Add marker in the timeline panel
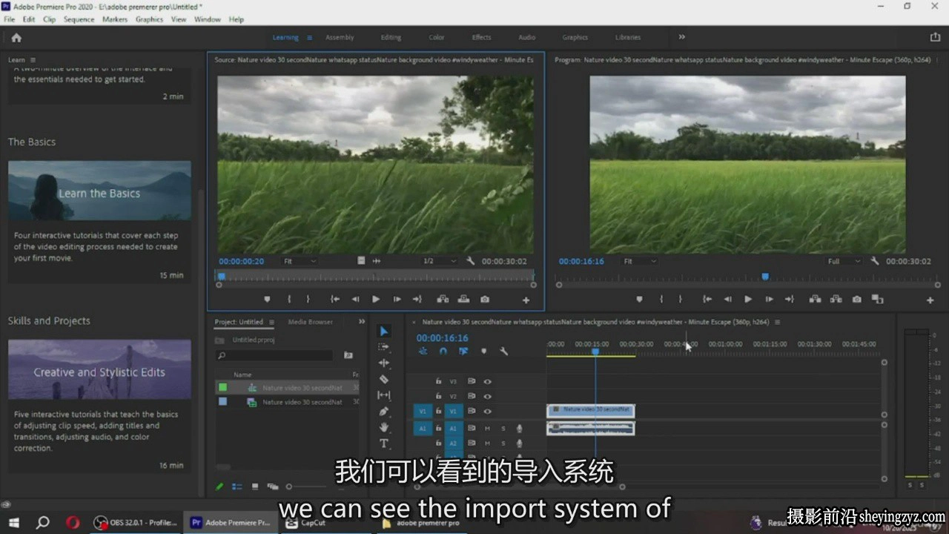Screen dimensions: 949x534 pos(483,352)
